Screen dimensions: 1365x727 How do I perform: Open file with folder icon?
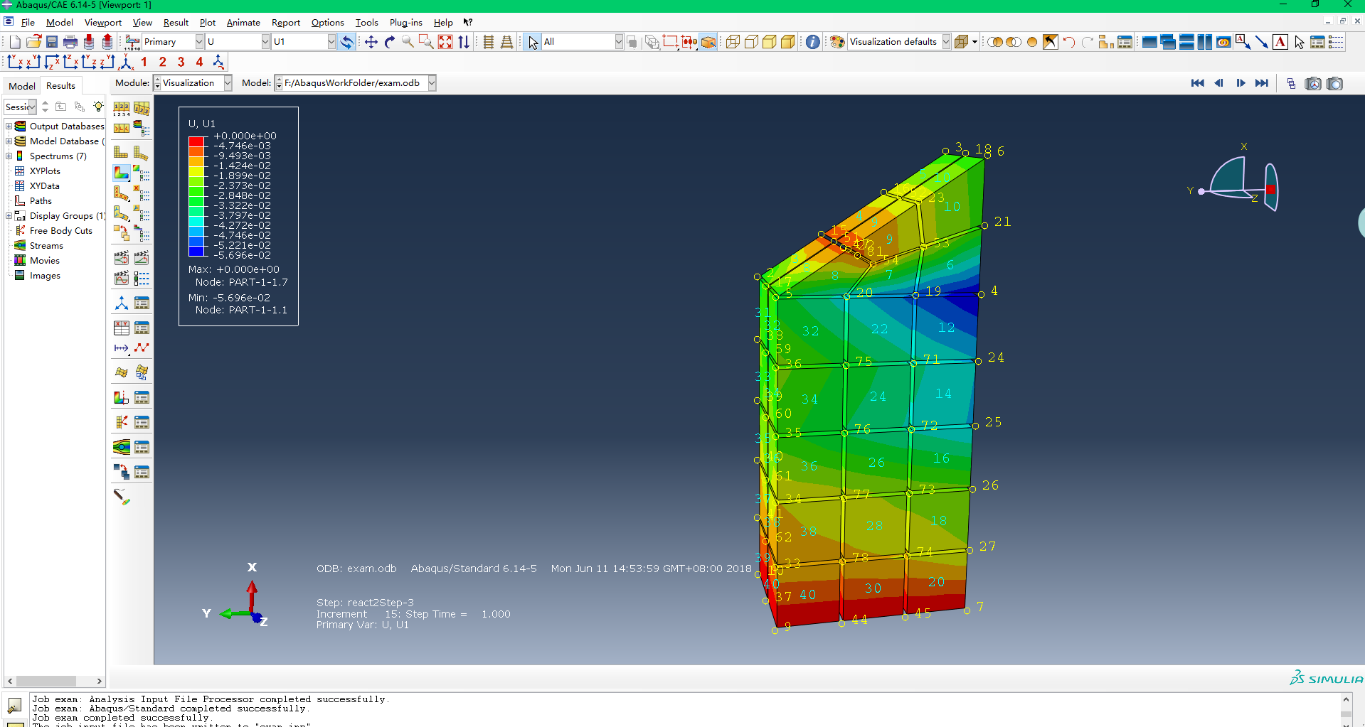point(33,42)
